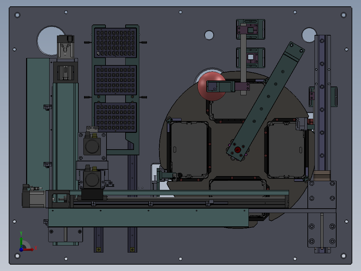The image size is (361, 271).
Task: Select the motor atop the left vertical actuator
Action: [66, 47]
